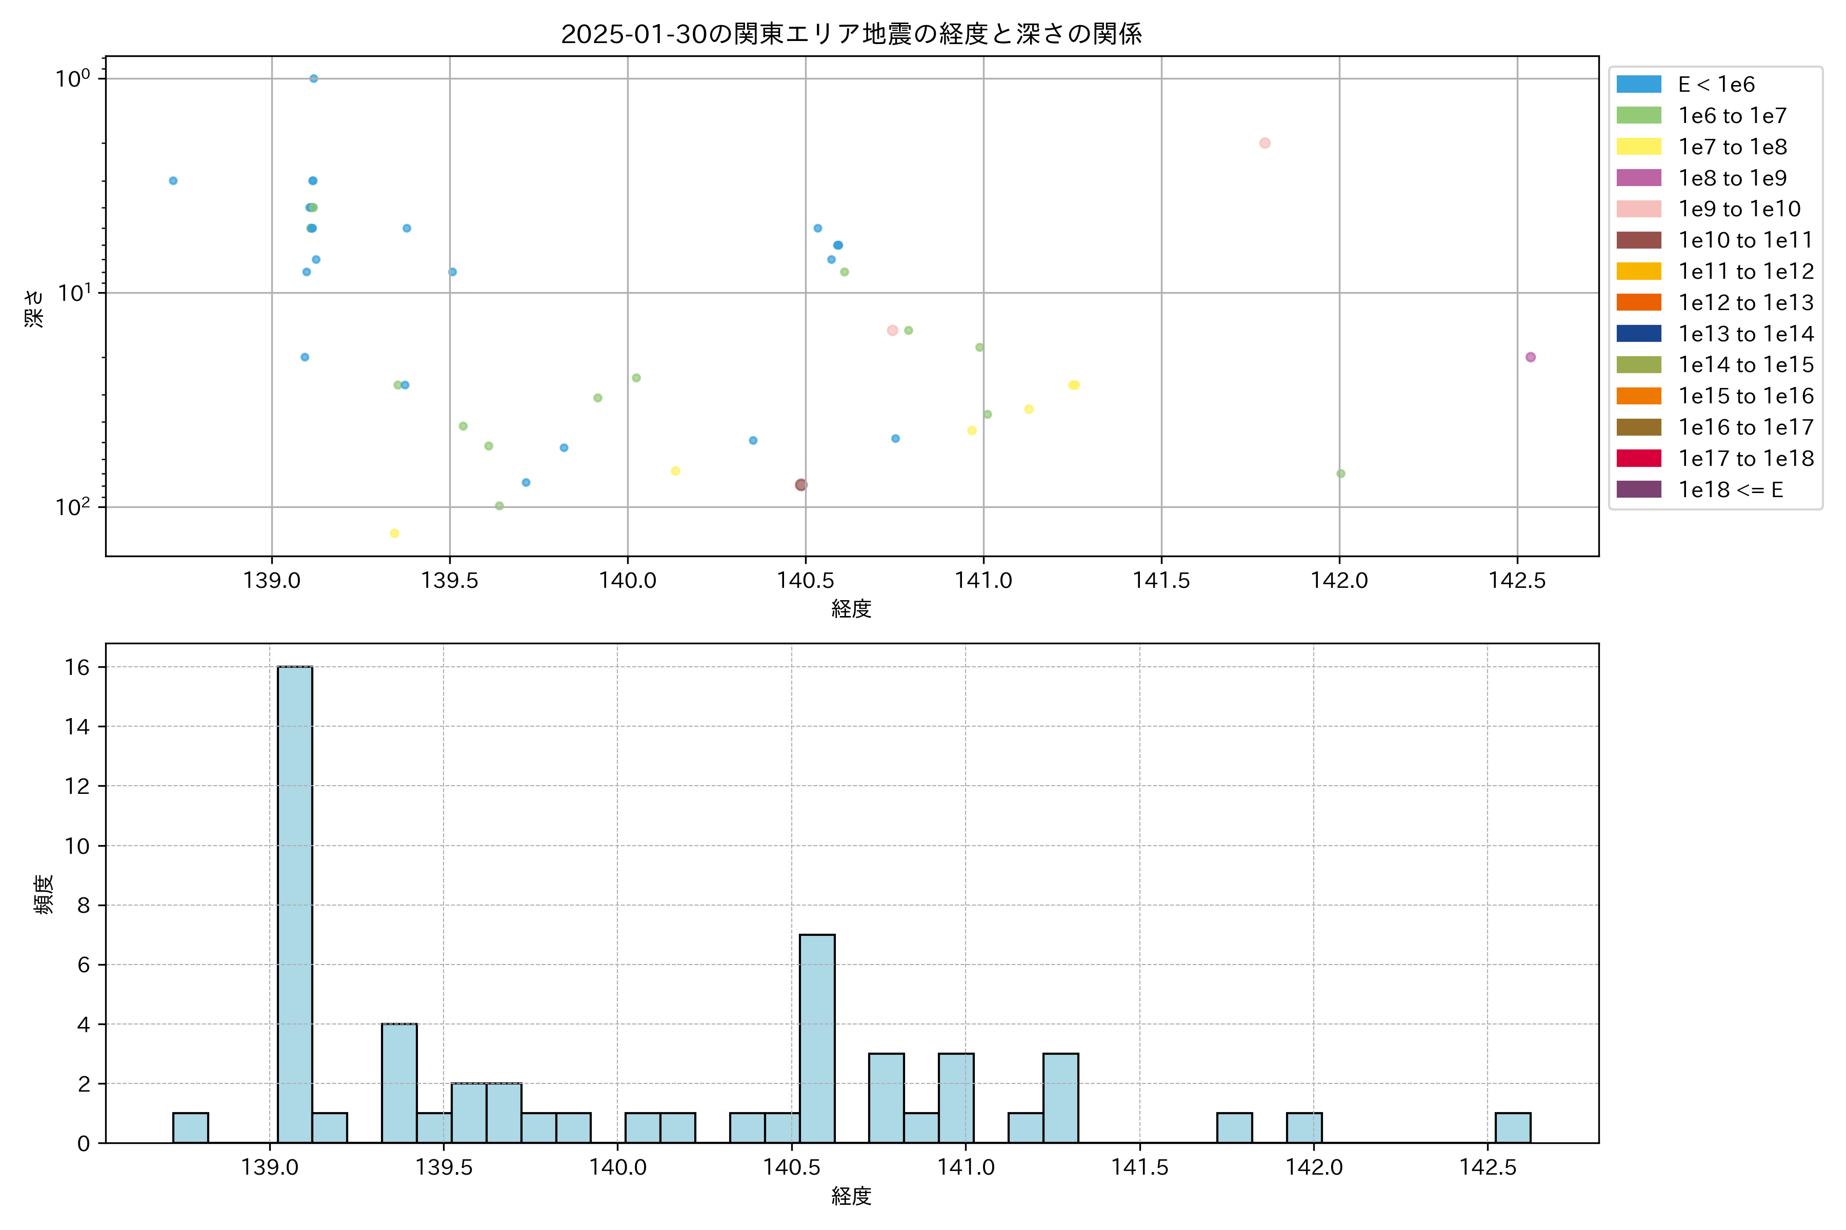Click the chart title text
Image resolution: width=1846 pixels, height=1230 pixels.
[852, 34]
